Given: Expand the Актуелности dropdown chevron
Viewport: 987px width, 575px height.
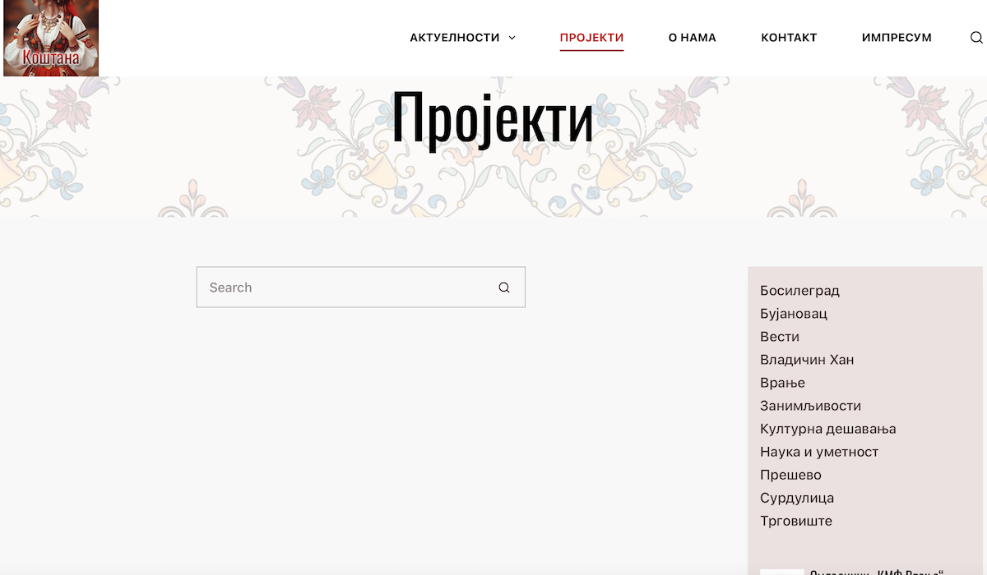Looking at the screenshot, I should pyautogui.click(x=512, y=38).
